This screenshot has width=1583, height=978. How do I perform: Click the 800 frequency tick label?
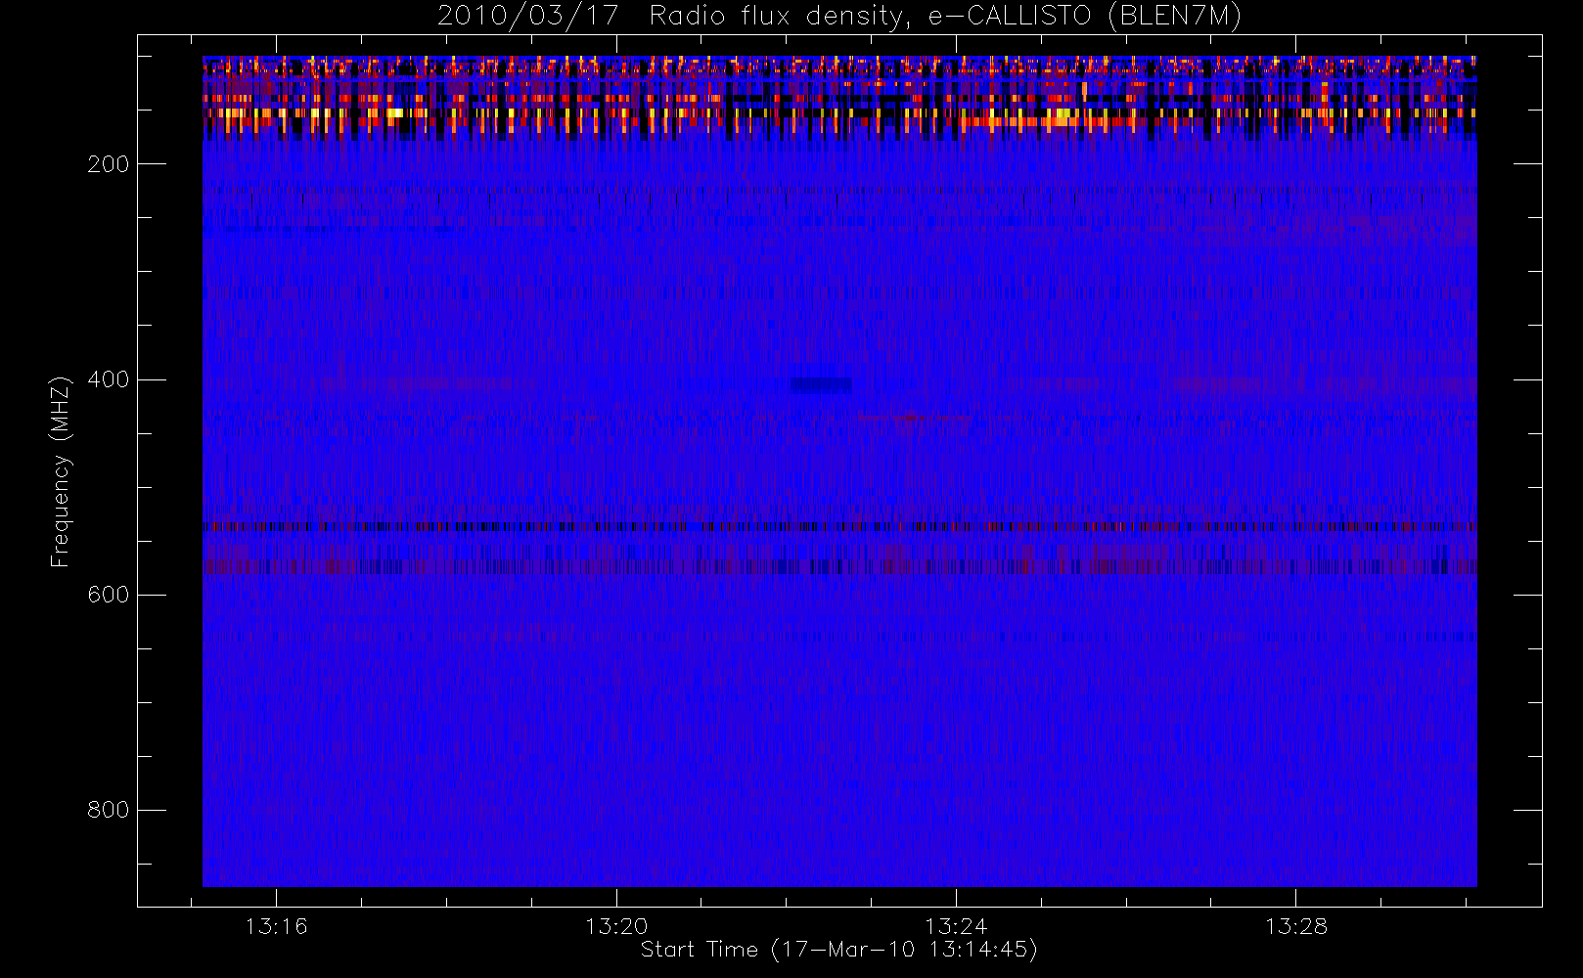[x=109, y=810]
